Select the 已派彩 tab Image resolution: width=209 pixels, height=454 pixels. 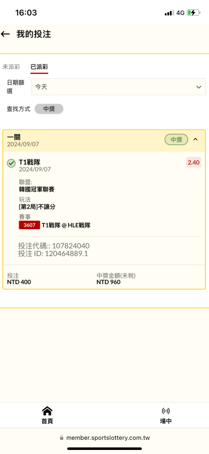point(39,67)
